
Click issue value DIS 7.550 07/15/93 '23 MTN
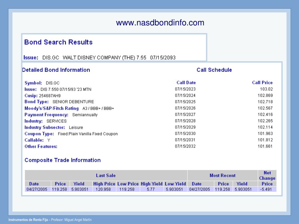66,89
